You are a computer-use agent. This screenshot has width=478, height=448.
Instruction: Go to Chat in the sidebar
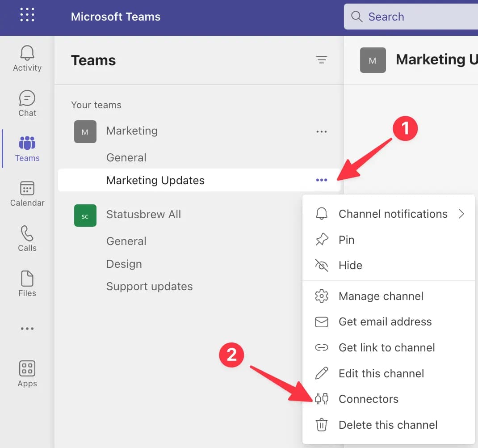[x=27, y=104]
